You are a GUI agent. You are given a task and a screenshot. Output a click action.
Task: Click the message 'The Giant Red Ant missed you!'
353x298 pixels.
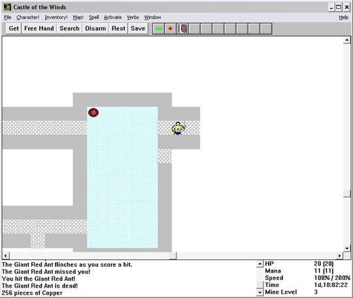[x=46, y=272]
